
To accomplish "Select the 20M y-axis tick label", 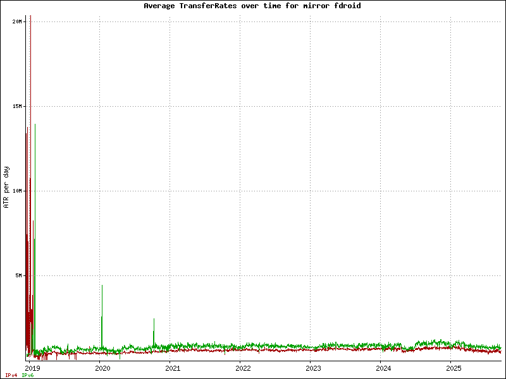I will pyautogui.click(x=17, y=21).
